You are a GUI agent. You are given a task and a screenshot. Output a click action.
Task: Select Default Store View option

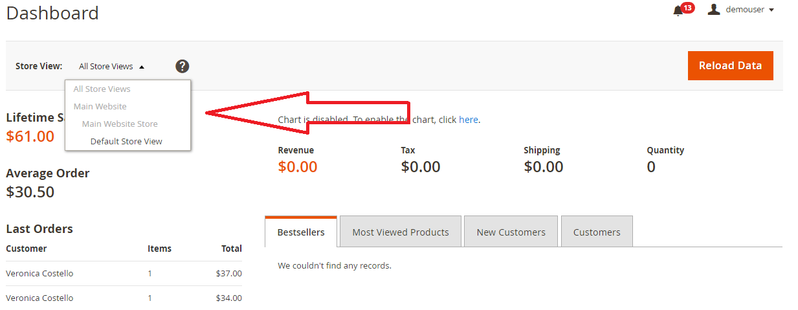pyautogui.click(x=126, y=141)
